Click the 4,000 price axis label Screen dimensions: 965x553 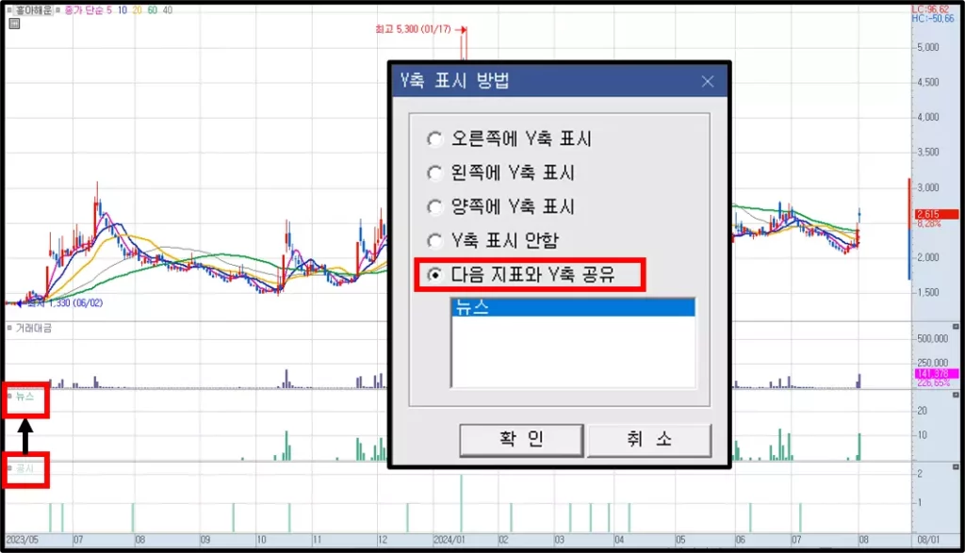[928, 117]
